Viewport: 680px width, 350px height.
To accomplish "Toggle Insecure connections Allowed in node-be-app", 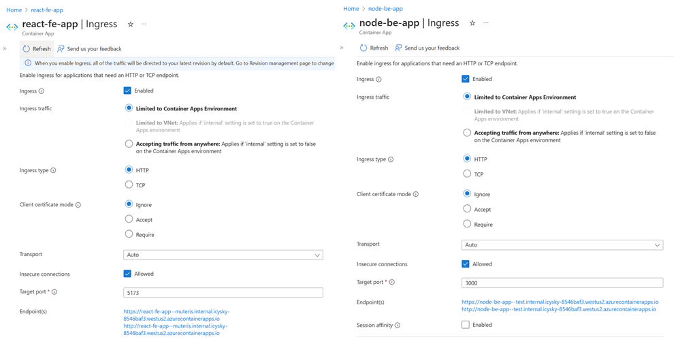I will [x=466, y=264].
